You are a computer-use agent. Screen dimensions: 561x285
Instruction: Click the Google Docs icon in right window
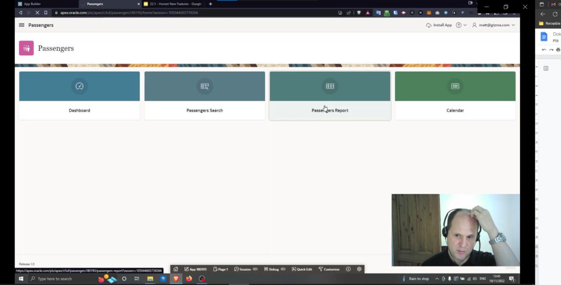[544, 37]
